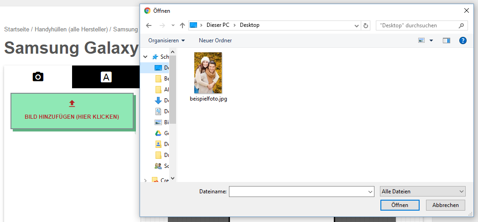Open the sidebar folder starting with 'Al'
Image resolution: width=478 pixels, height=222 pixels.
click(161, 90)
